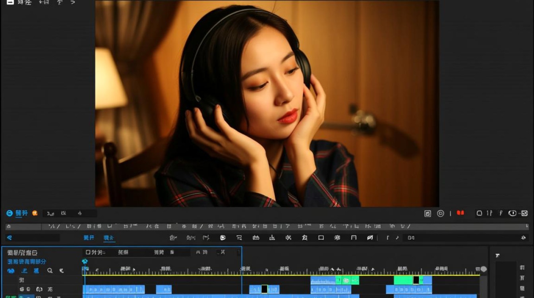Viewport: 534px width, 298px height.
Task: Click the circular target icon beside the document icon
Action: click(441, 213)
